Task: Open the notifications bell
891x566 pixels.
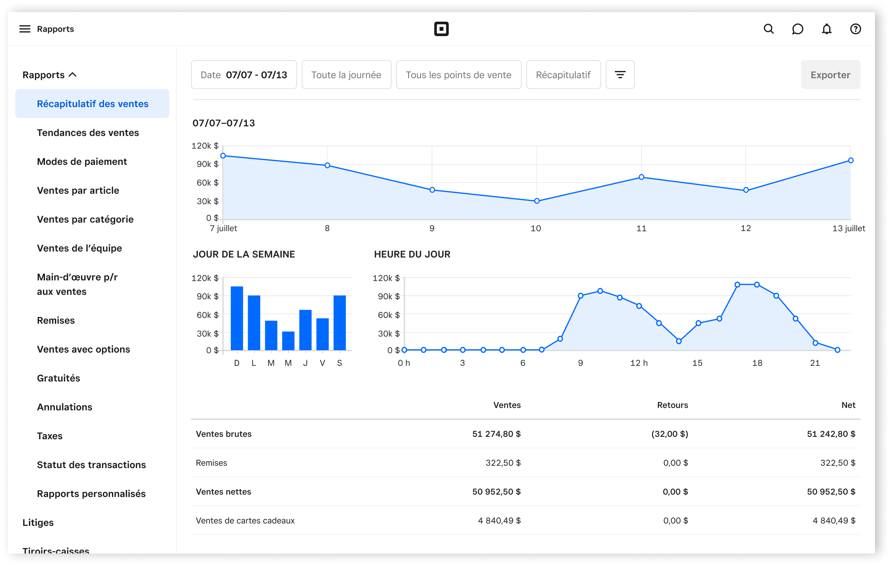Action: (x=826, y=29)
